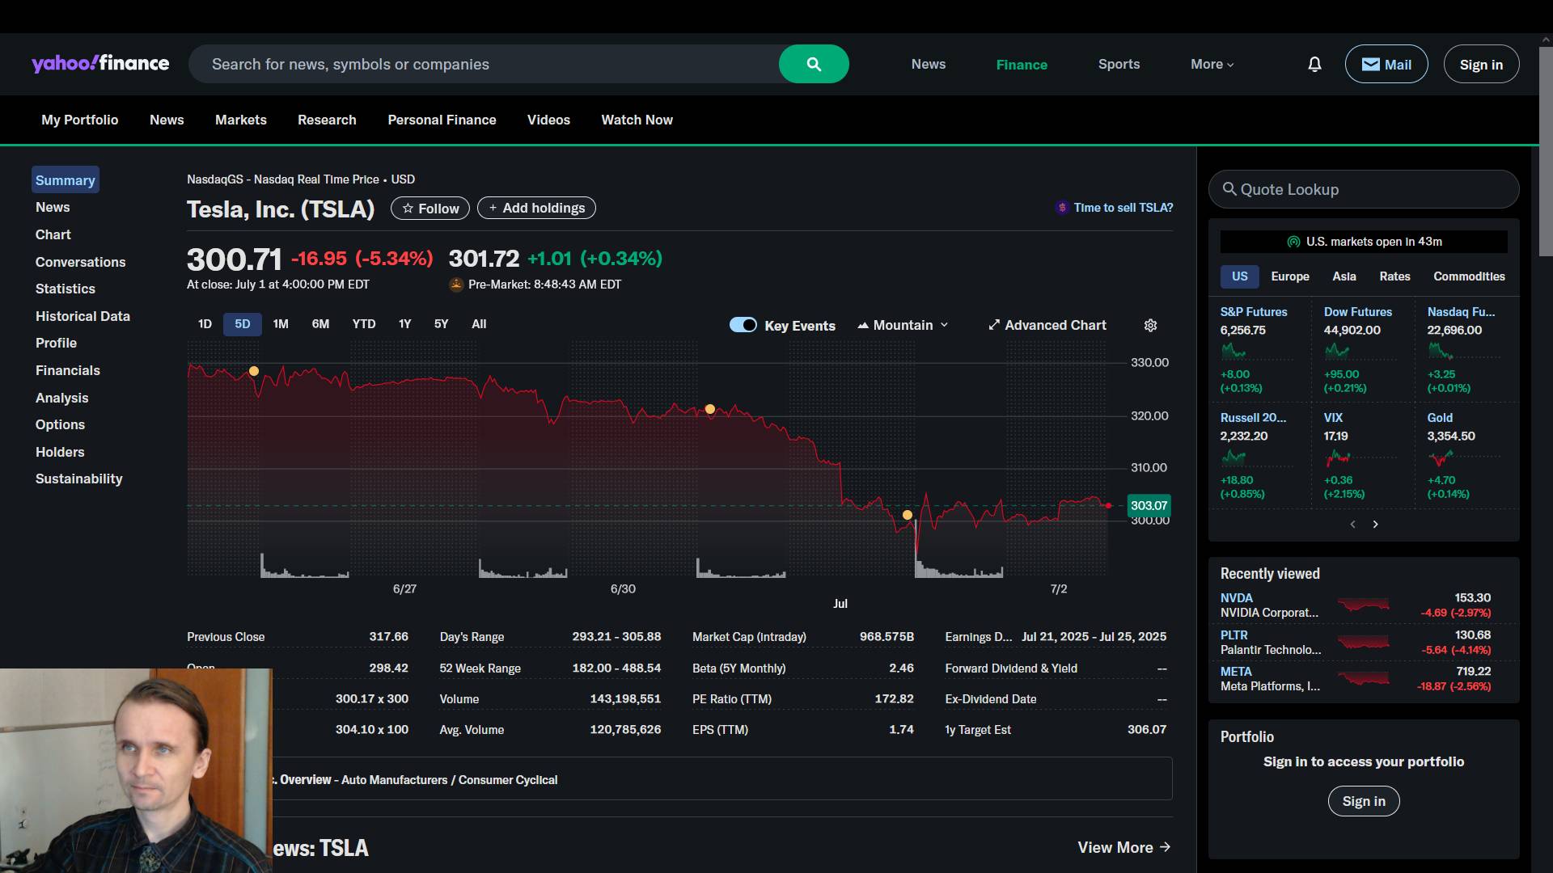Open the Mail envelope button
The image size is (1553, 873).
1386,64
